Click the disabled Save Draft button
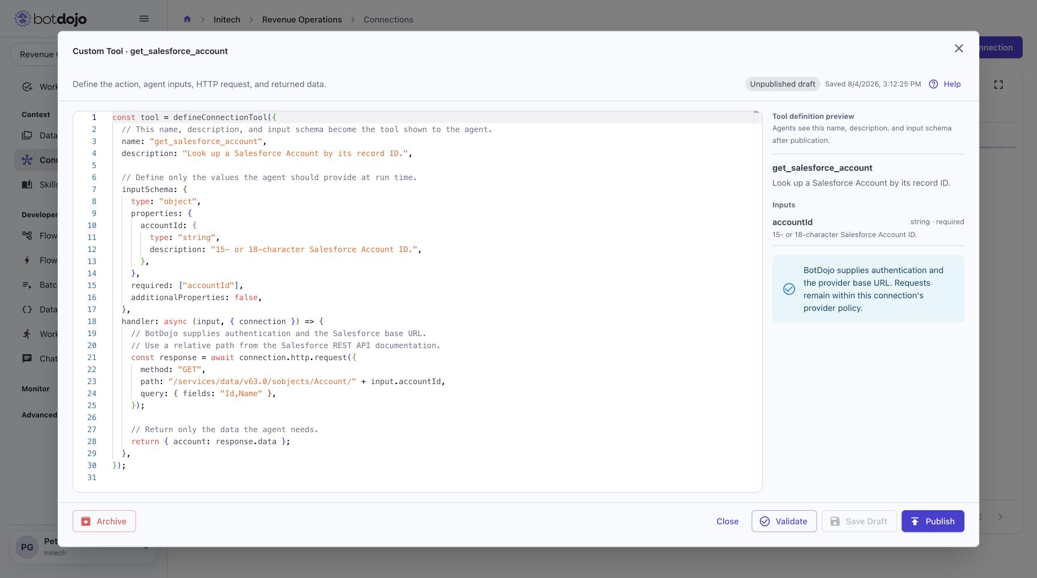 point(859,521)
